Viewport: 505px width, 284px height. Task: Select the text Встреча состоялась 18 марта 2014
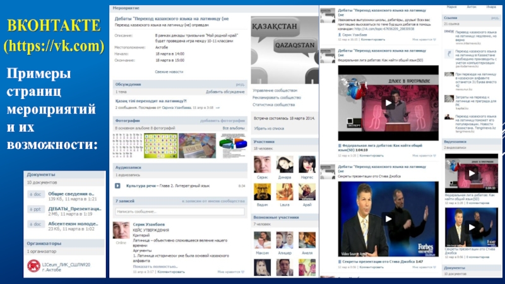pos(284,119)
